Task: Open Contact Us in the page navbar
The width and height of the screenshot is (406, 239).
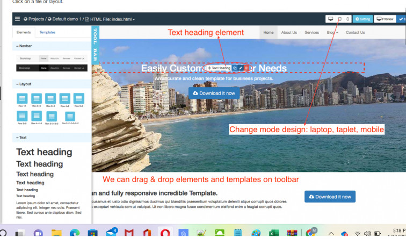Action: point(356,32)
